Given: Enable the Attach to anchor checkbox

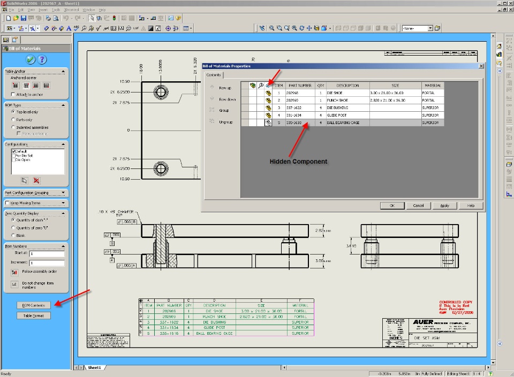Looking at the screenshot, I should pos(13,95).
